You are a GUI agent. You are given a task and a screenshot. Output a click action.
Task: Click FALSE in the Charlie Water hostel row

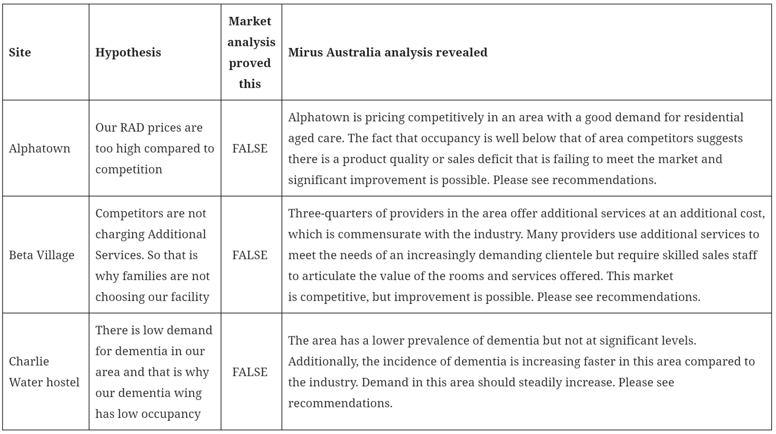tap(250, 372)
